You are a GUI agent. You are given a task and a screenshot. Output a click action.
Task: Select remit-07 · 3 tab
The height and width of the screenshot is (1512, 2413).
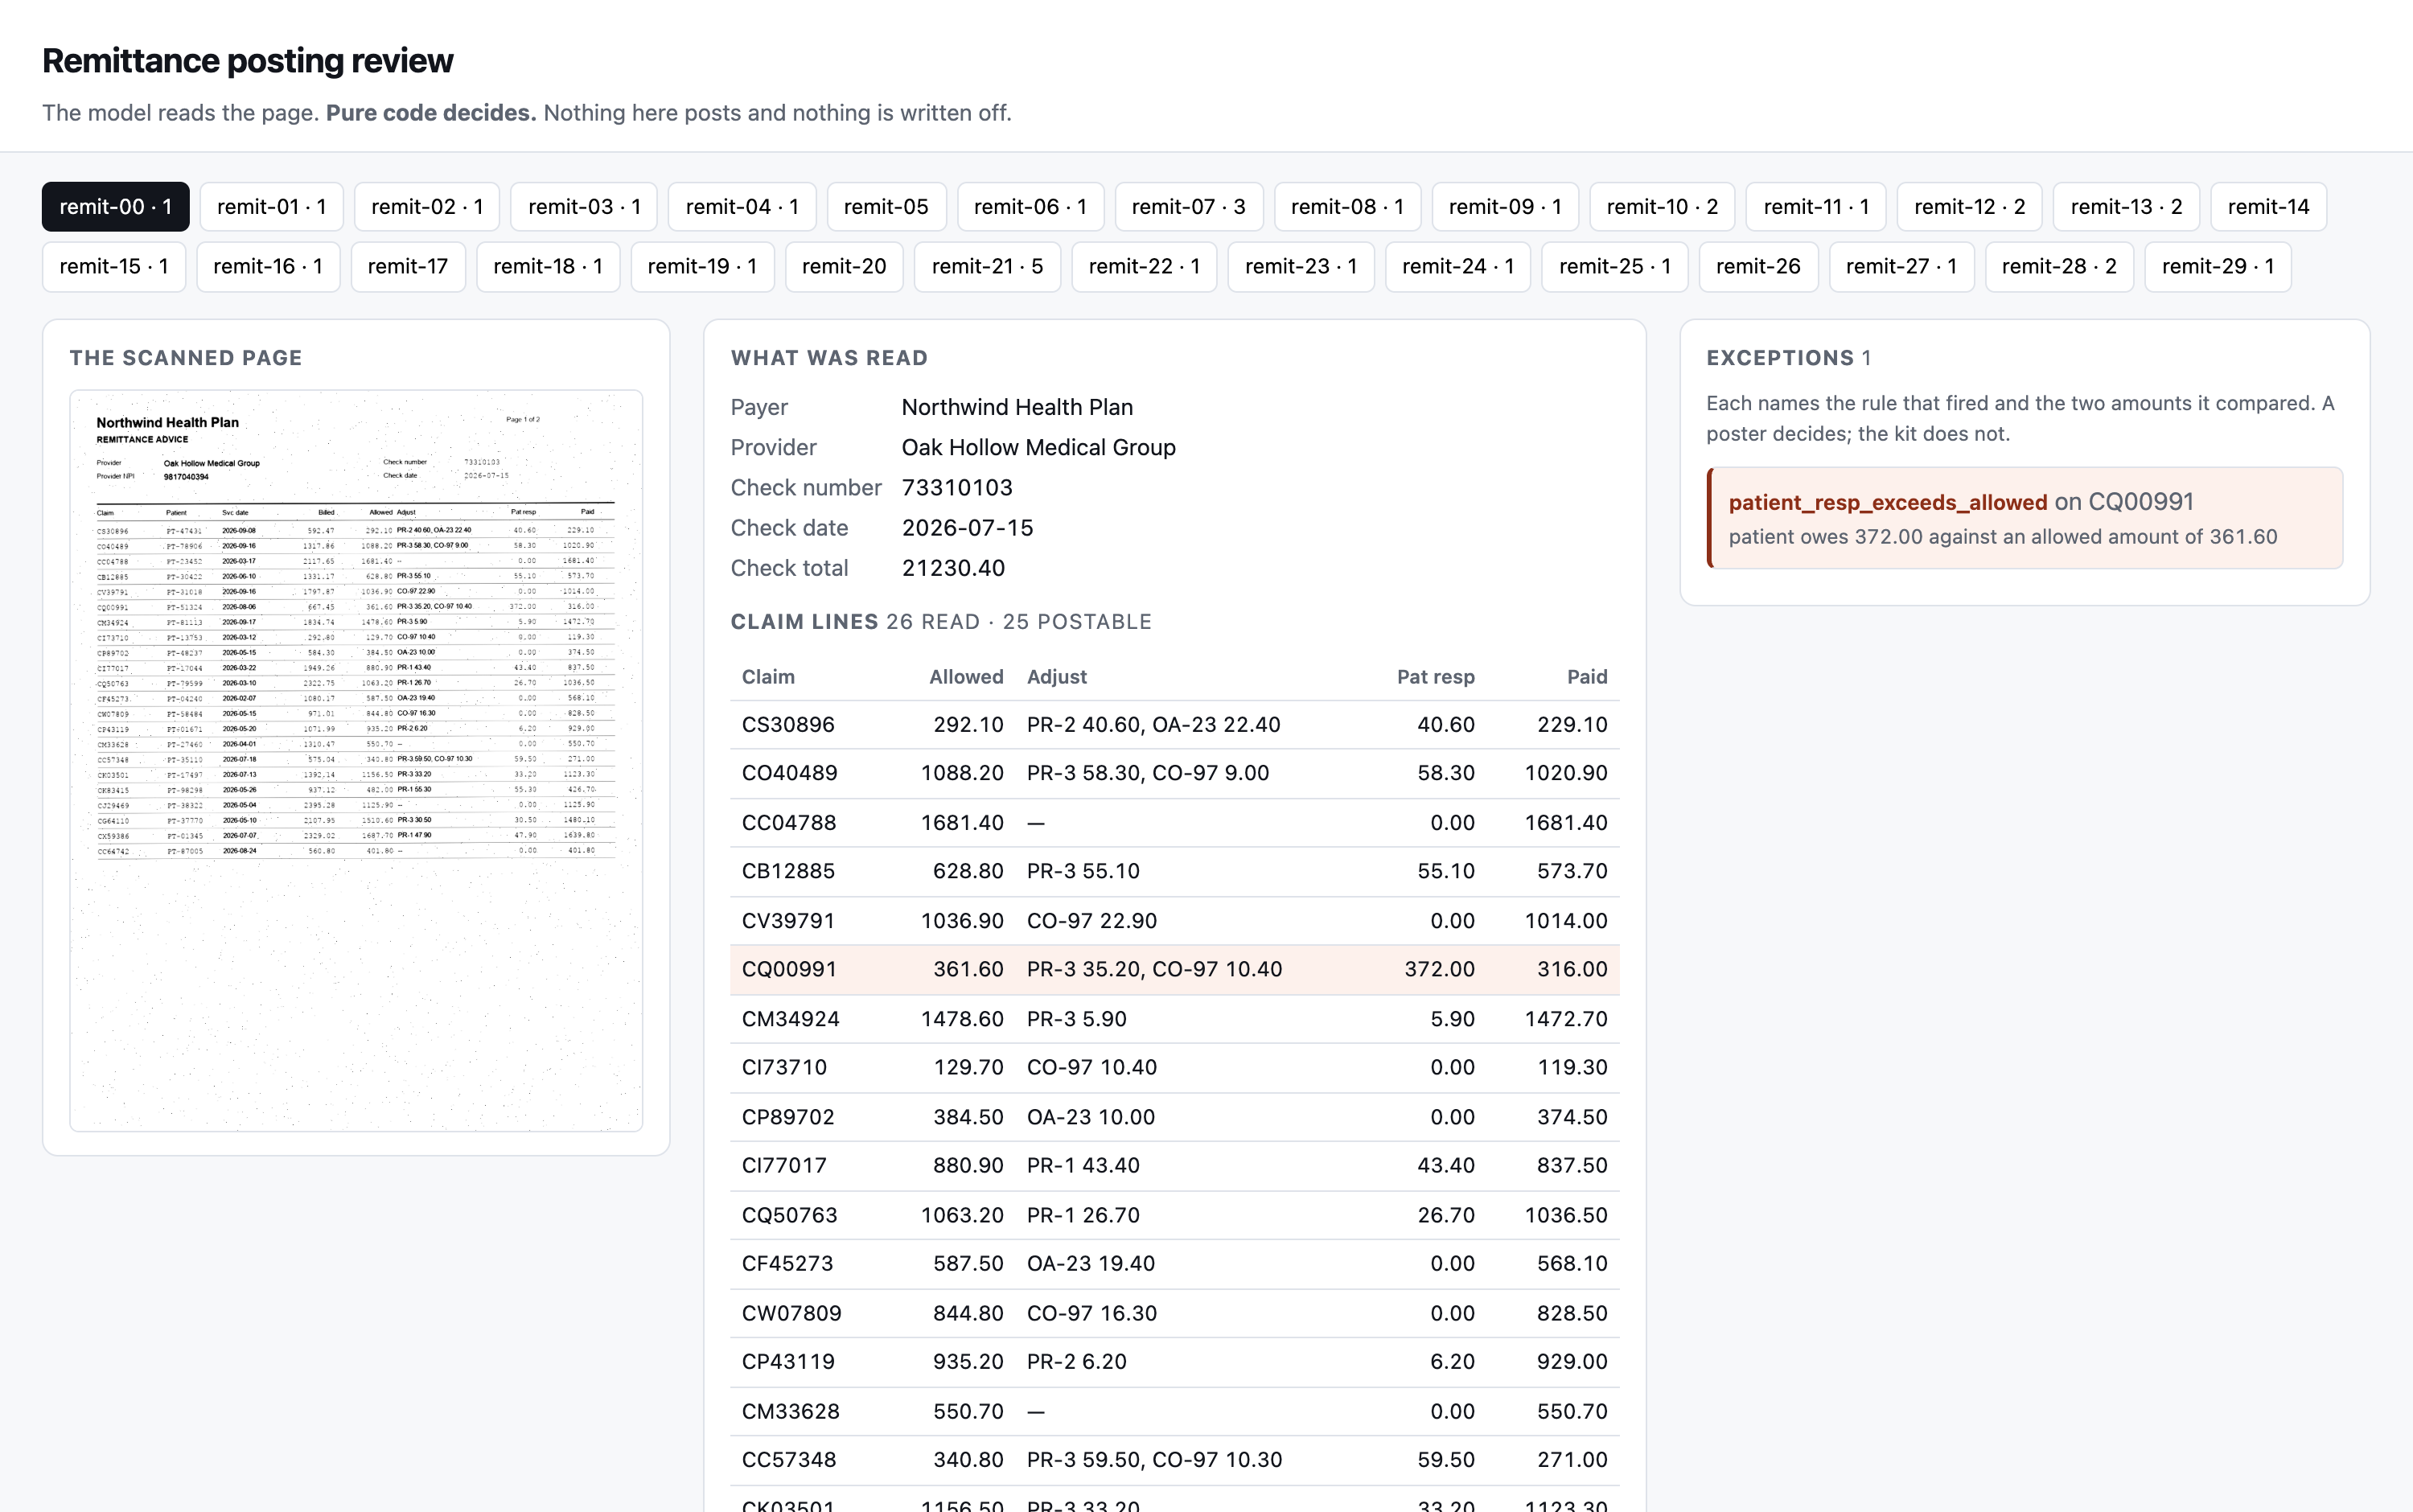1188,207
